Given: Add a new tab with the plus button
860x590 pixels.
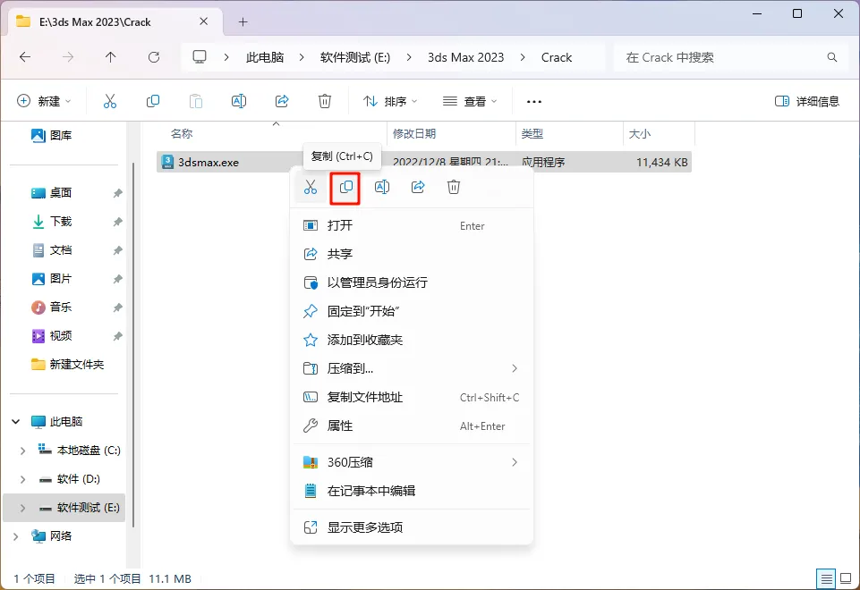Looking at the screenshot, I should pyautogui.click(x=243, y=22).
